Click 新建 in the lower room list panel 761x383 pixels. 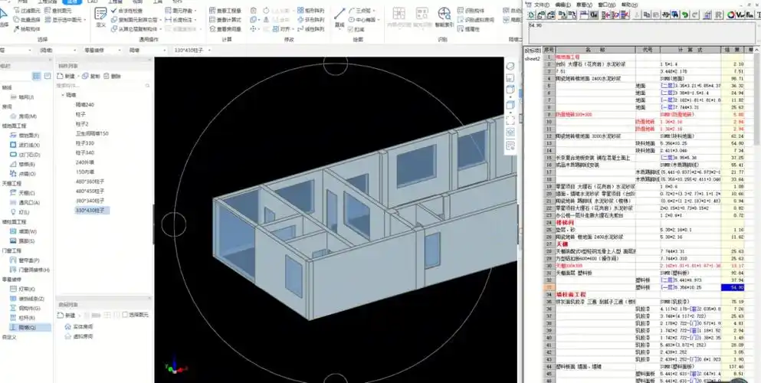tap(66, 315)
